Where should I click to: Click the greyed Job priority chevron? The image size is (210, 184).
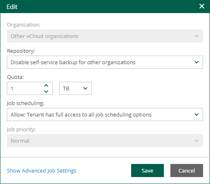197,141
